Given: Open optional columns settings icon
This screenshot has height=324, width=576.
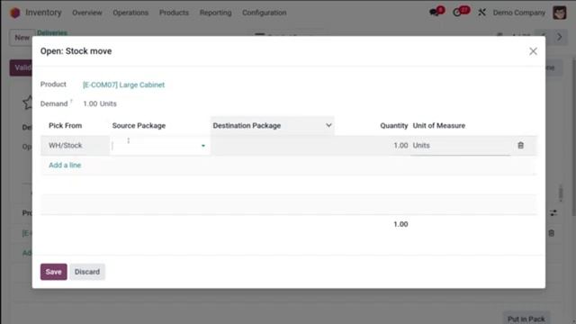Looking at the screenshot, I should tap(553, 212).
